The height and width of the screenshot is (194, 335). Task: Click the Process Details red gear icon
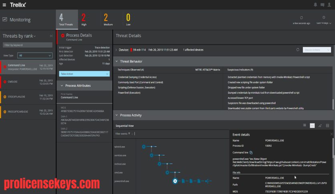tap(63, 35)
